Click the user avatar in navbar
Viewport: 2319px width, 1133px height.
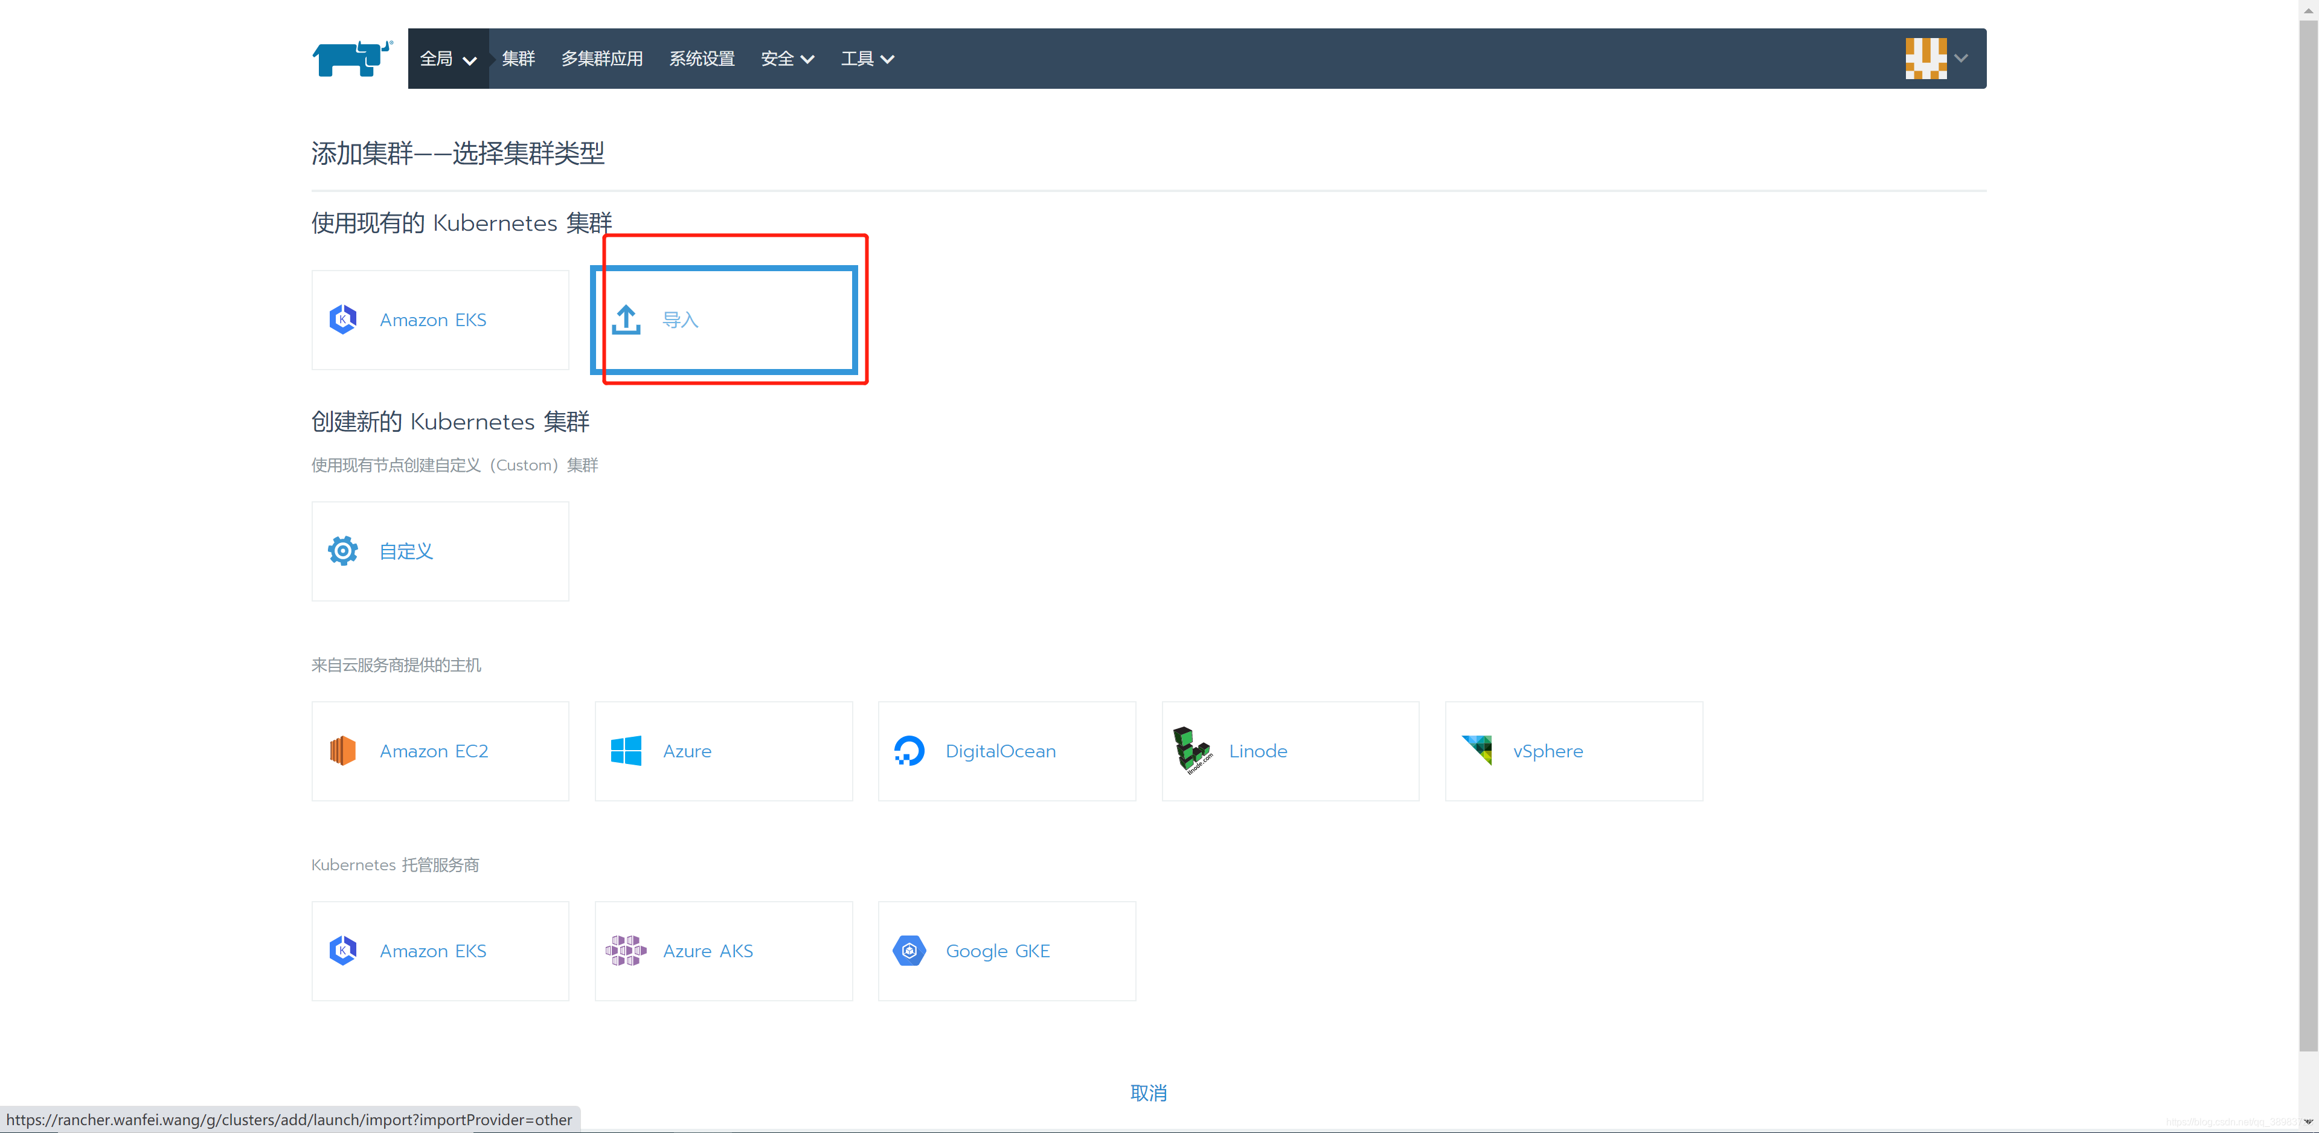1926,59
